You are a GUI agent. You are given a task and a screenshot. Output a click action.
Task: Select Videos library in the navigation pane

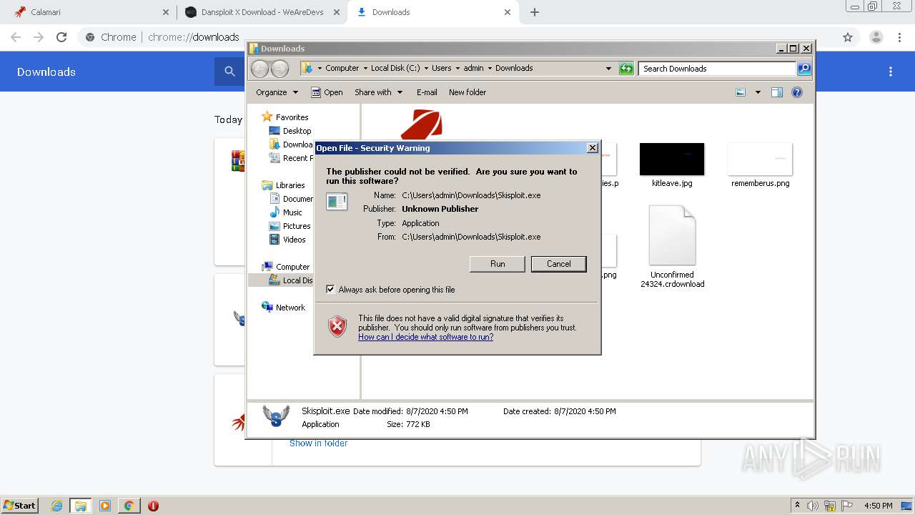click(294, 240)
